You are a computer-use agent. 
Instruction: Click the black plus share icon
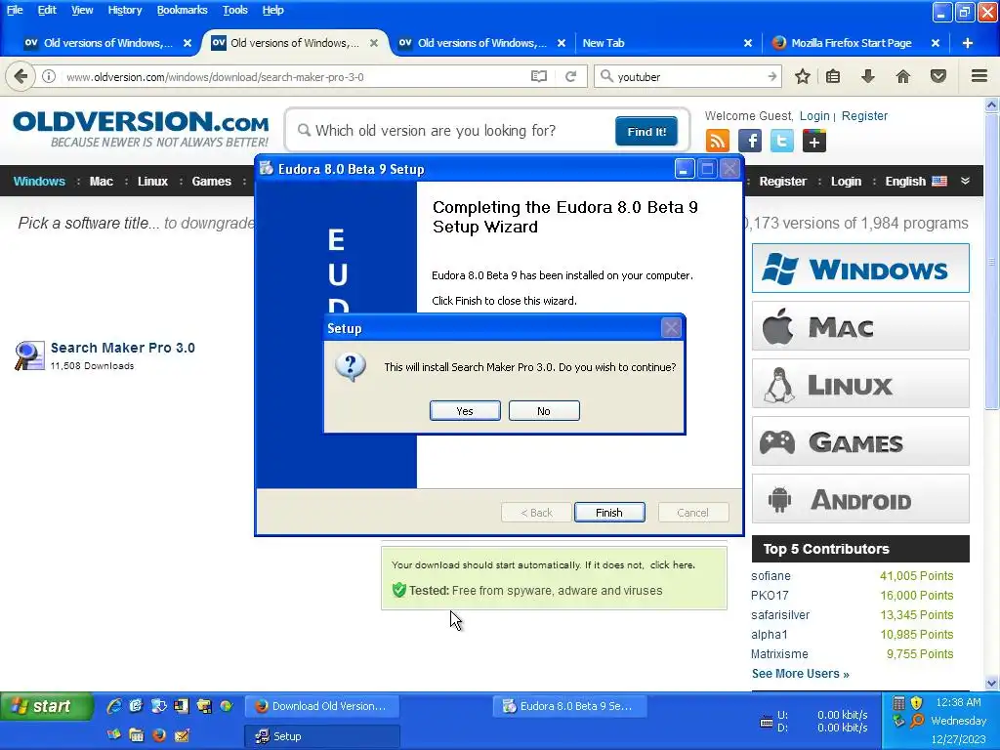click(x=814, y=141)
